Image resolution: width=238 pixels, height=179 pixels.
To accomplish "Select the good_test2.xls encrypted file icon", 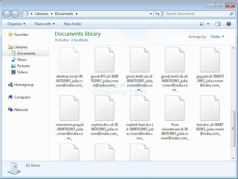I will (x=175, y=60).
